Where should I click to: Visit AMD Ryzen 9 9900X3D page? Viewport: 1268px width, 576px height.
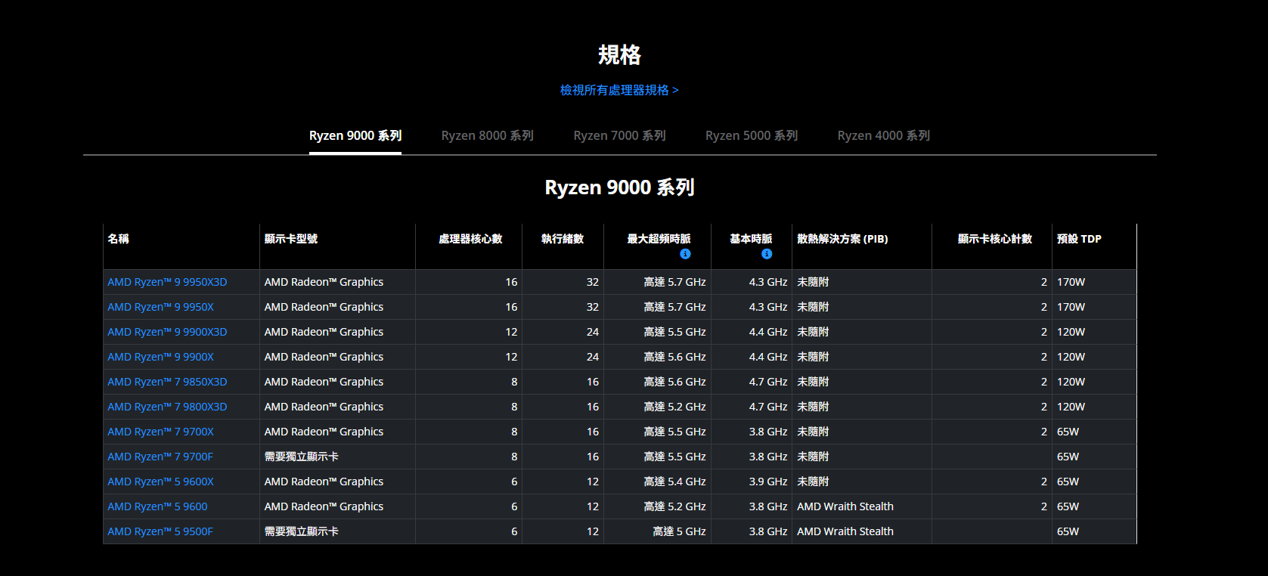coord(167,332)
